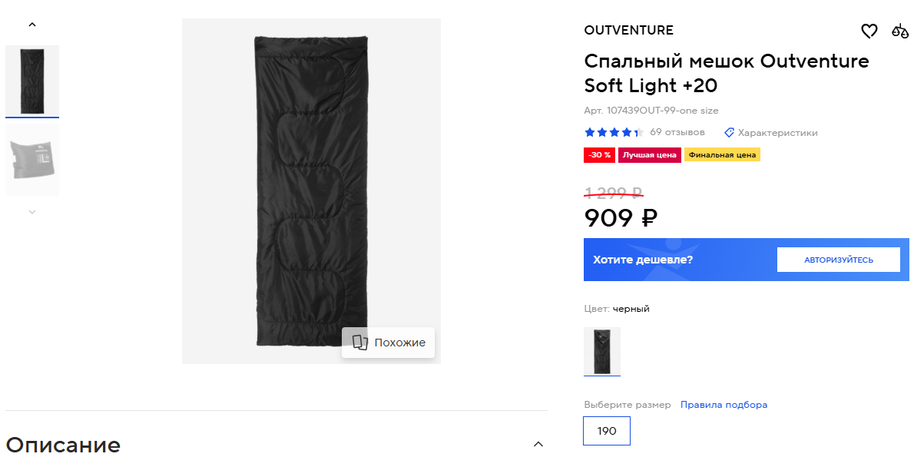The height and width of the screenshot is (457, 914).
Task: Select second packaged product thumbnail
Action: [x=32, y=161]
